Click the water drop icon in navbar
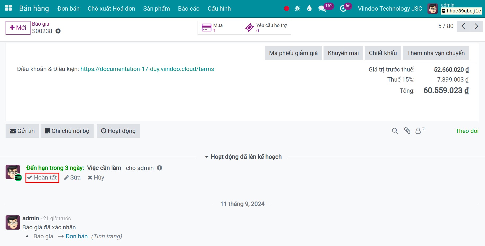The image size is (485, 246). click(309, 8)
